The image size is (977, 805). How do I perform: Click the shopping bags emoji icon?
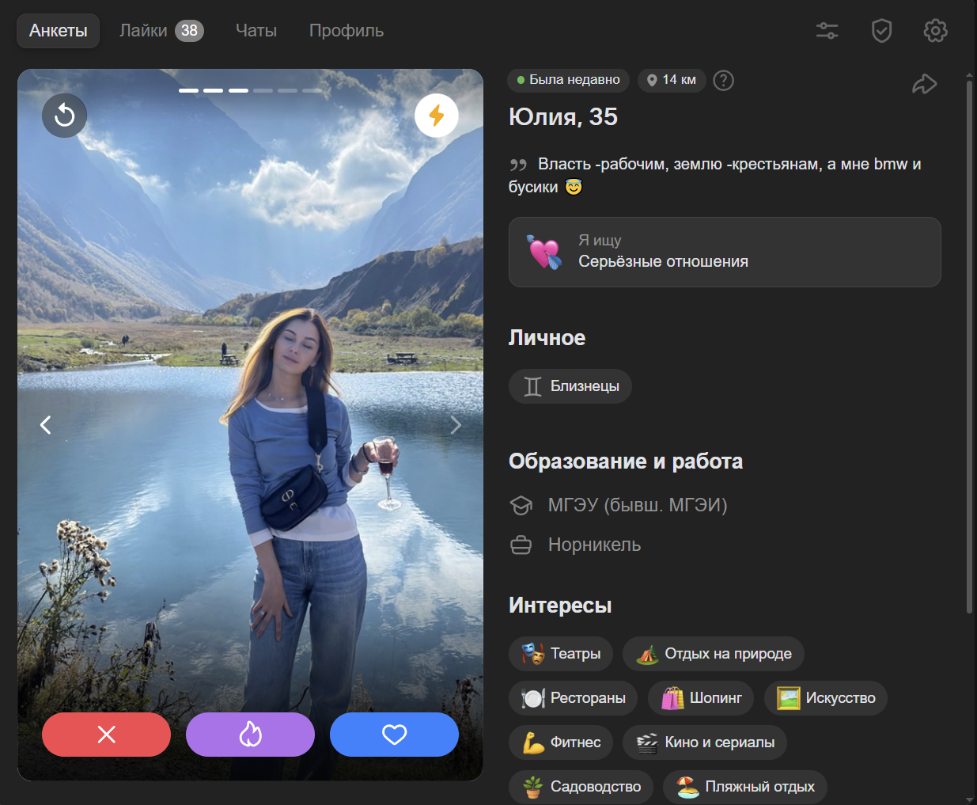[x=672, y=698]
